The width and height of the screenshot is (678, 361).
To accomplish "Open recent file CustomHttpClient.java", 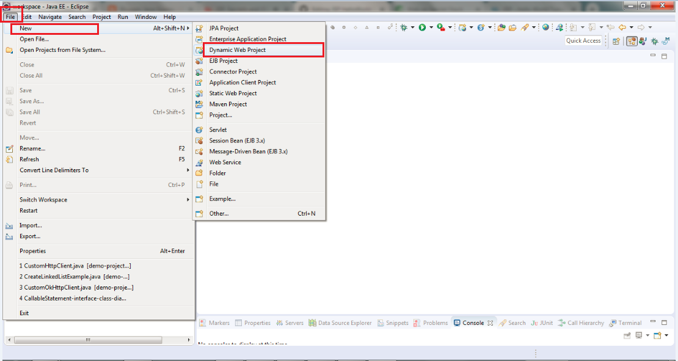I will pos(98,266).
